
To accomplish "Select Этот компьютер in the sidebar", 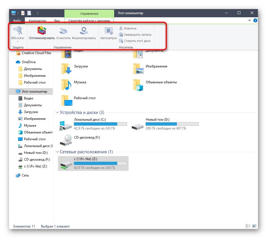I will [31, 92].
